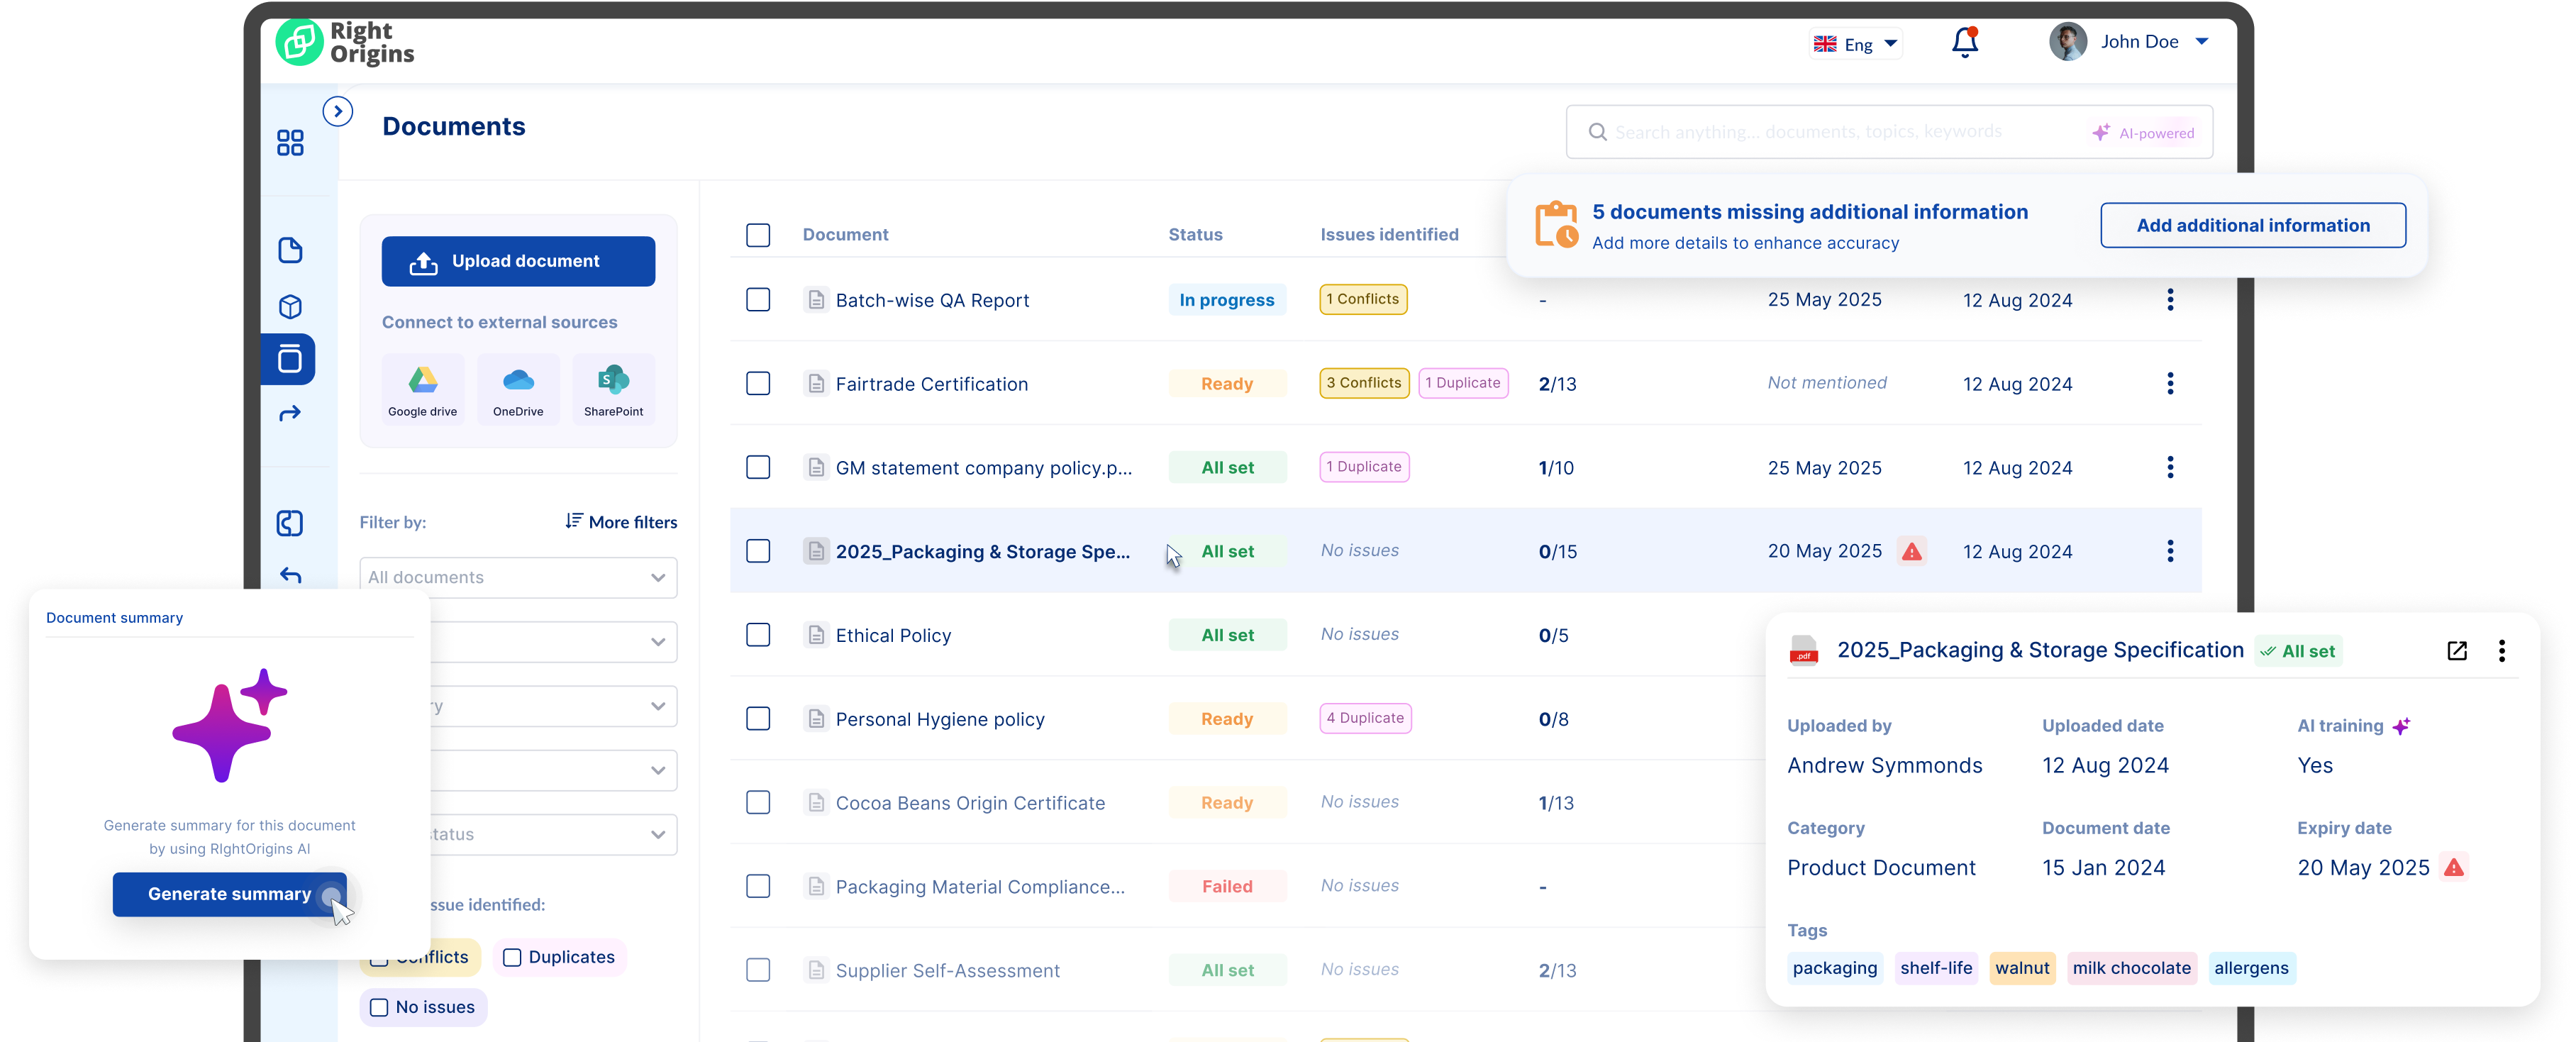
Task: Open row menu for GM statement company policy
Action: pos(2170,467)
